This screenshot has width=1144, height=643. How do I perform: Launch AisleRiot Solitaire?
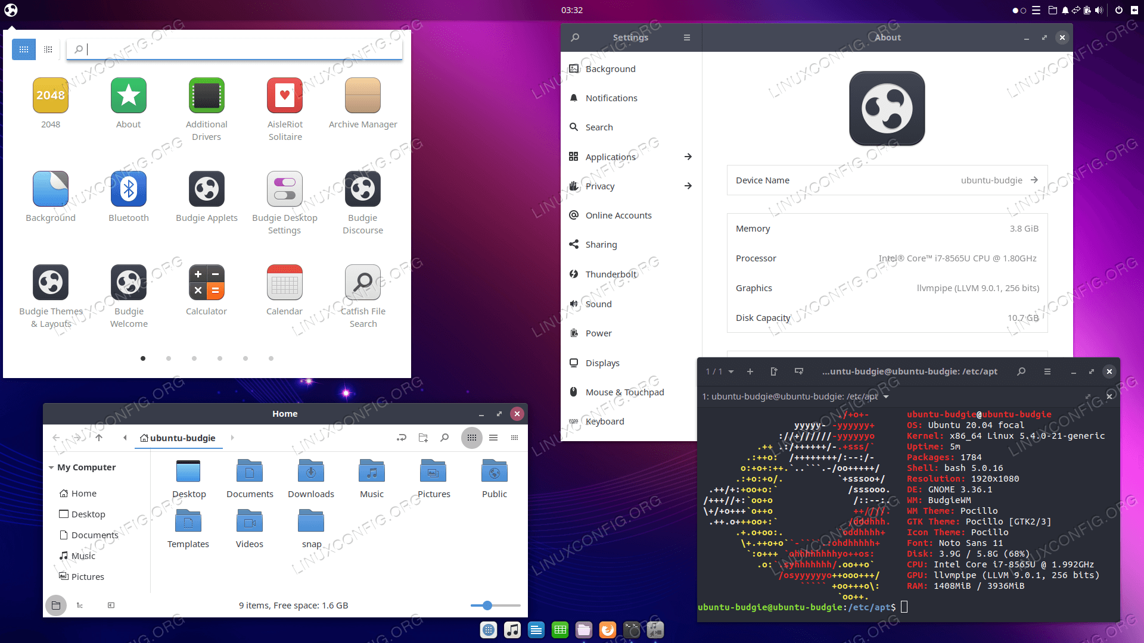(x=285, y=109)
